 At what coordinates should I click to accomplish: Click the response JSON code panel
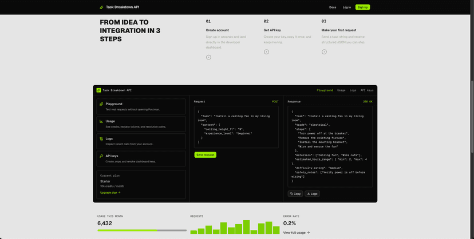[x=330, y=146]
